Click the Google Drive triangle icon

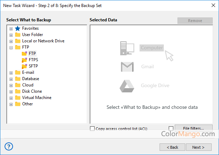tap(127, 85)
